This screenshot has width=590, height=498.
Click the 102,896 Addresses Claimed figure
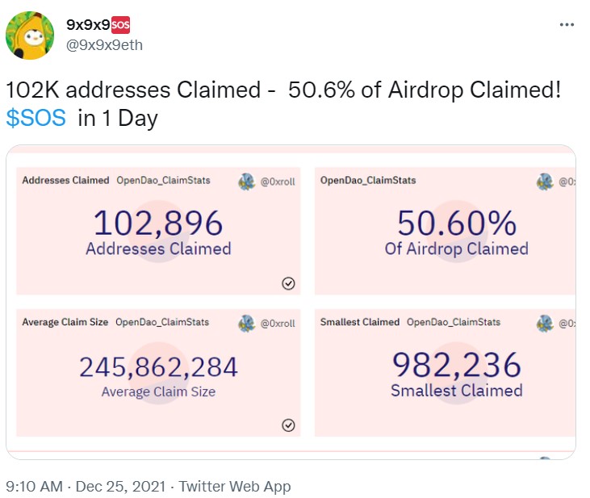coord(158,224)
